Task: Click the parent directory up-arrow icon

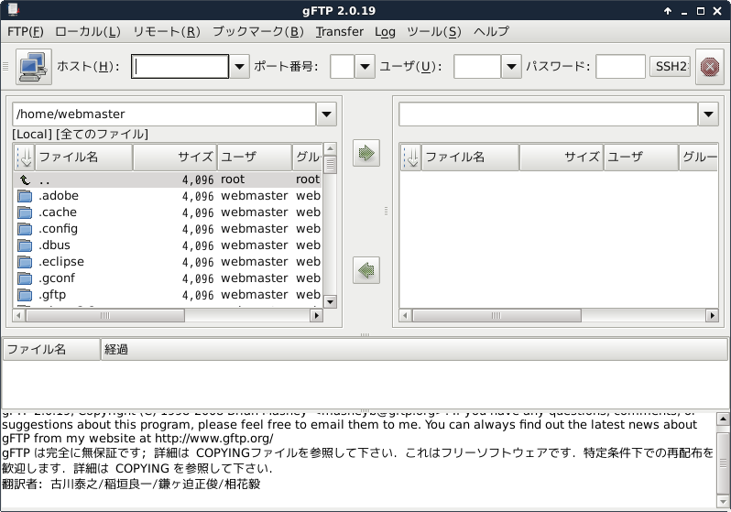Action: 25,180
